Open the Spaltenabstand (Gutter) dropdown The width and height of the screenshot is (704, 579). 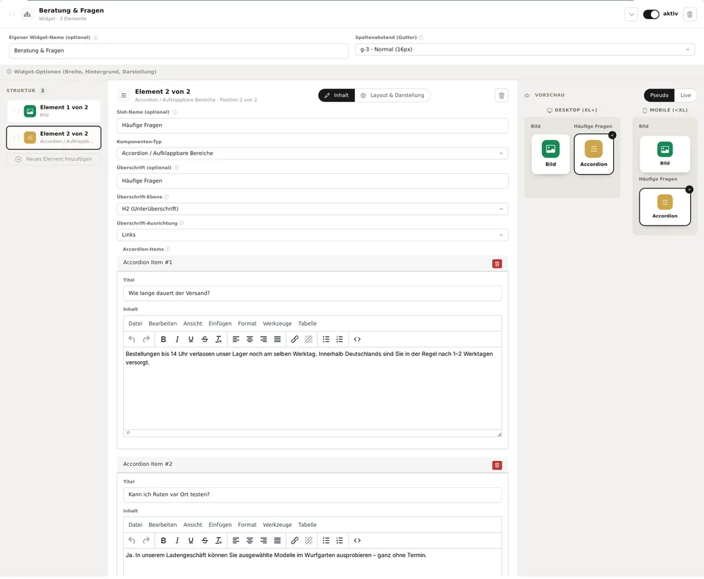[524, 49]
